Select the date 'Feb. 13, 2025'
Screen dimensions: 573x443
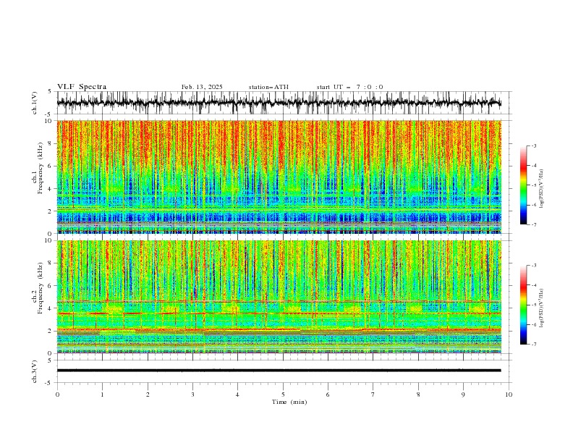tap(202, 87)
